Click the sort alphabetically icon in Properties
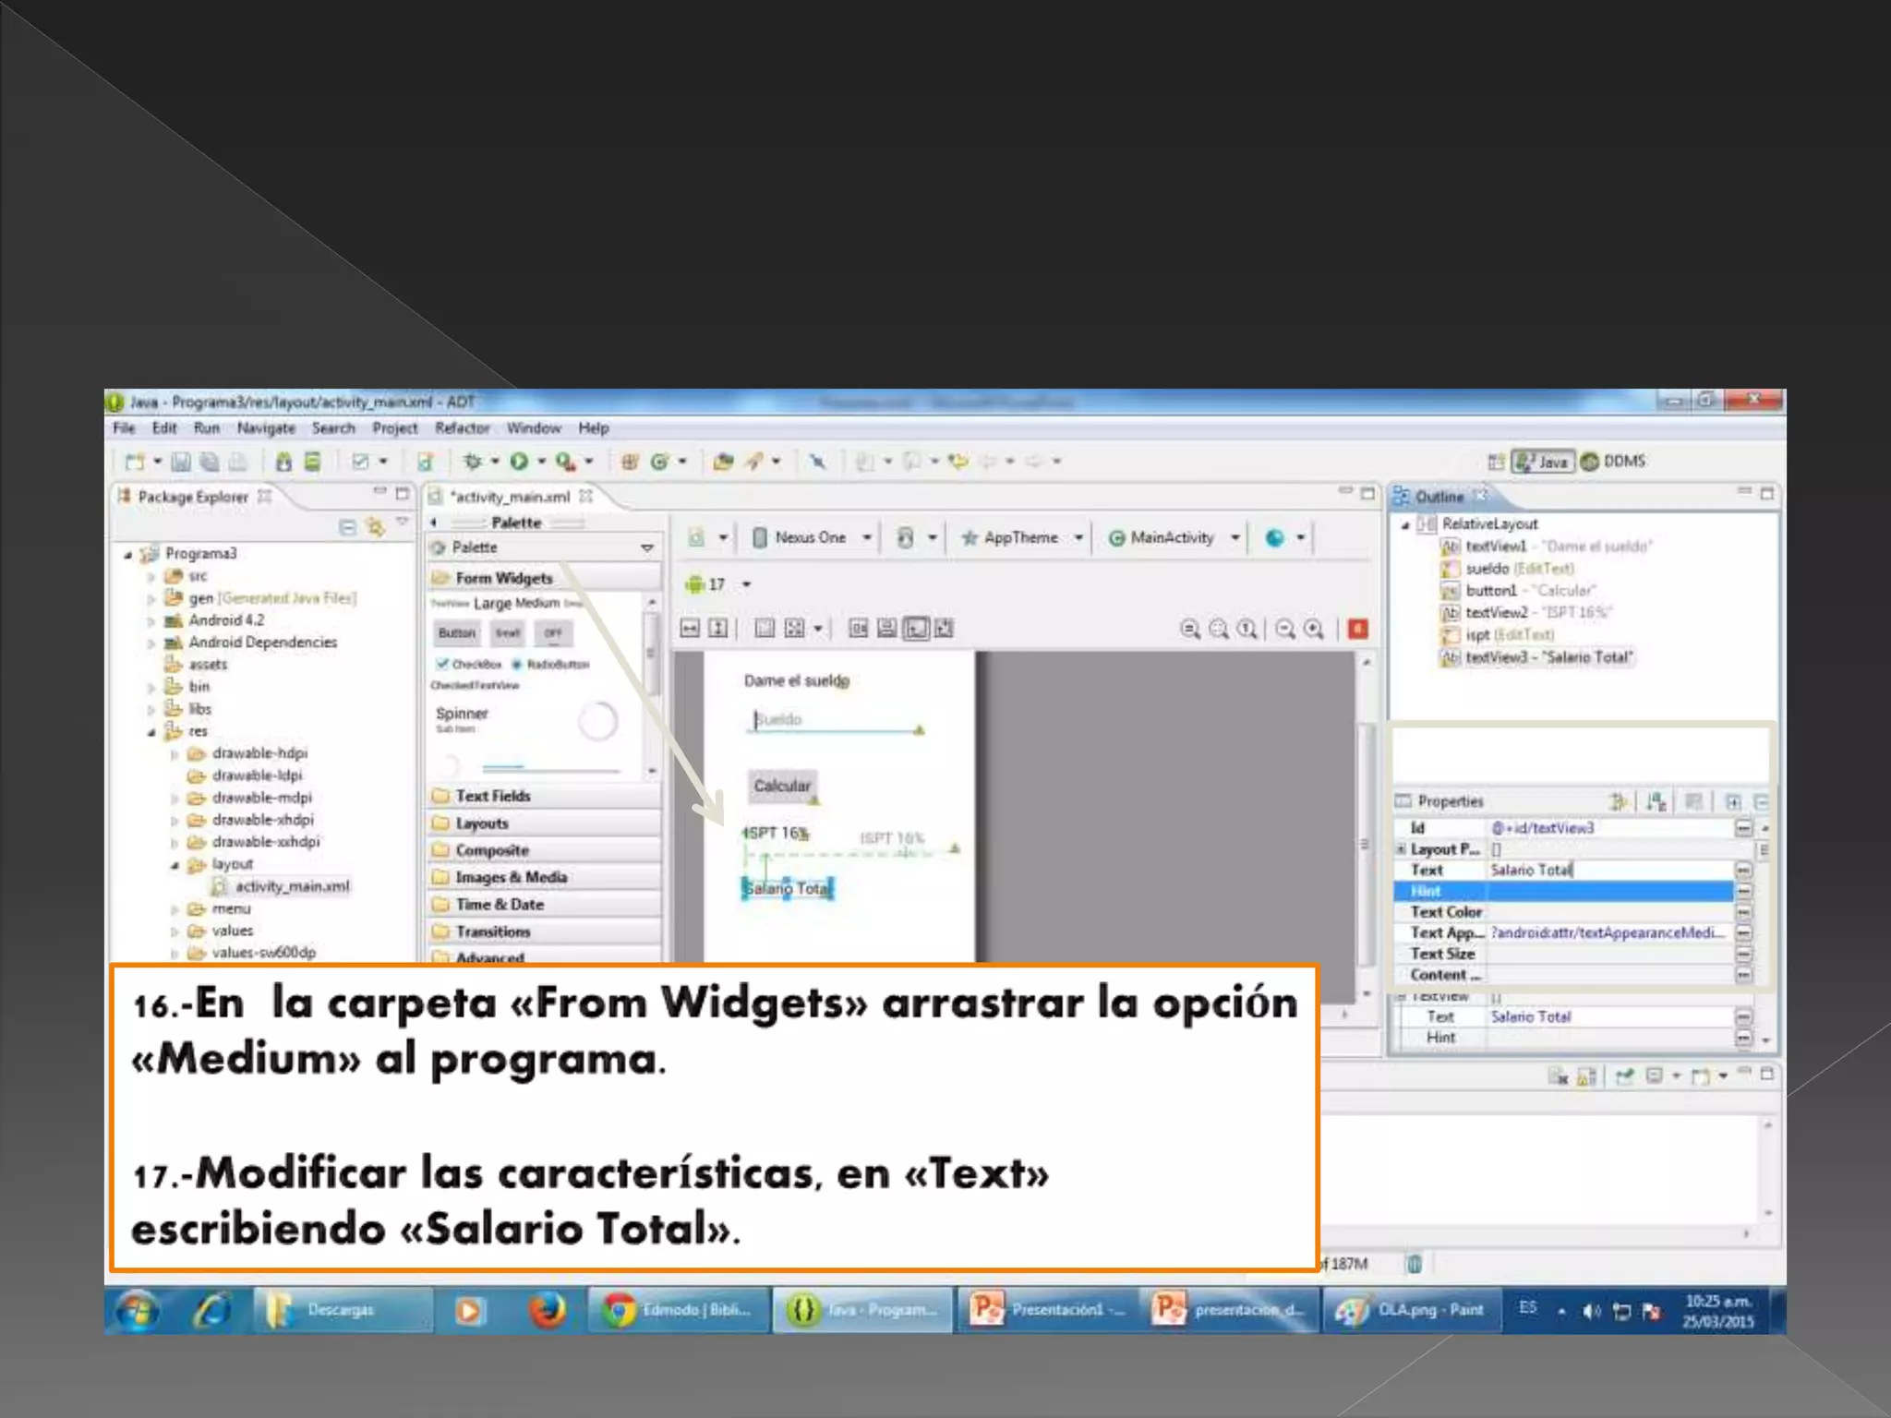 pyautogui.click(x=1656, y=801)
